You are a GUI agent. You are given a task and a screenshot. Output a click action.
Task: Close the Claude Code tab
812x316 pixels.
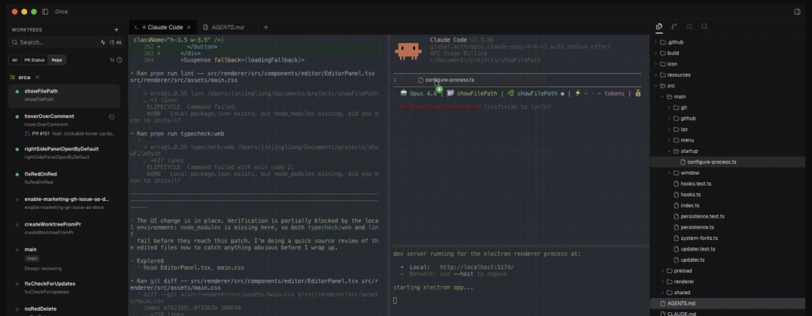click(x=189, y=27)
